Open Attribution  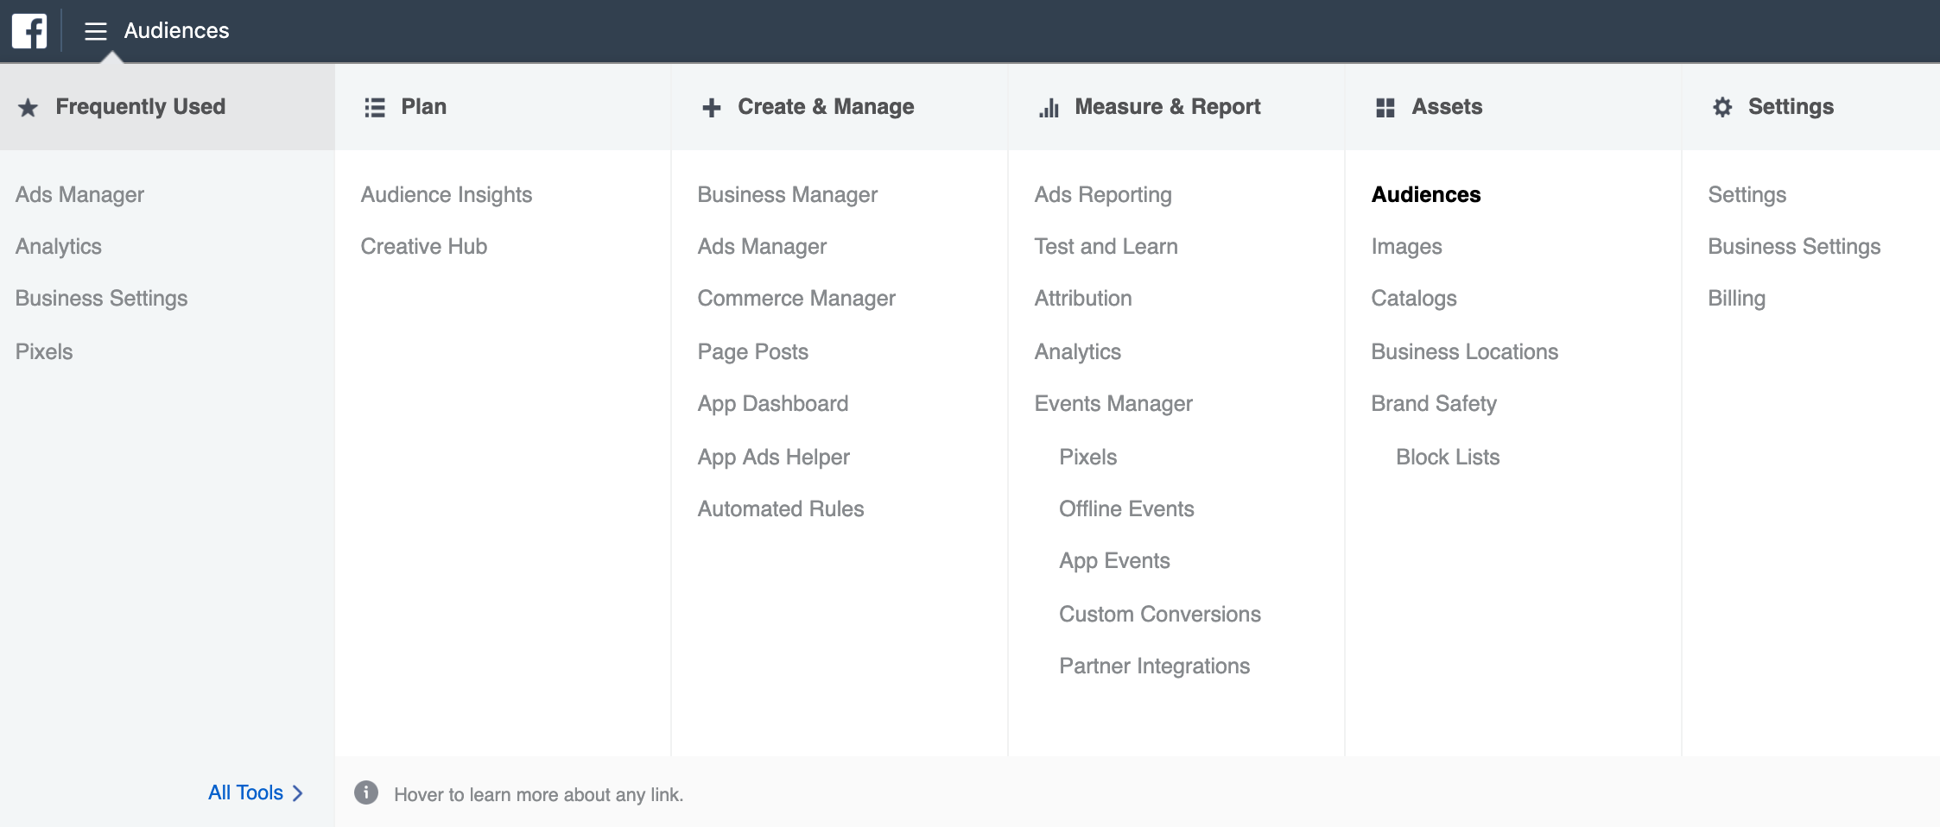pyautogui.click(x=1083, y=298)
